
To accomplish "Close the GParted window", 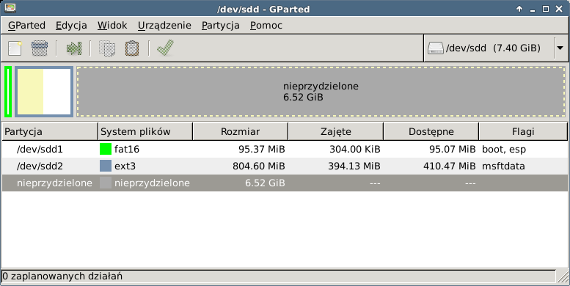I will pos(559,9).
